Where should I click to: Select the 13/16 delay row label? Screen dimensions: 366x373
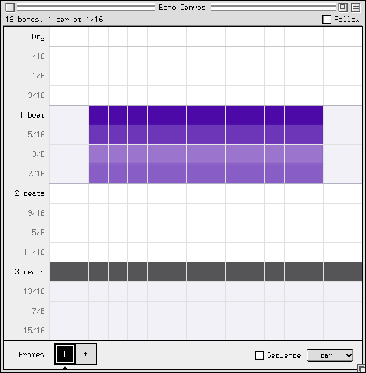[x=34, y=291]
